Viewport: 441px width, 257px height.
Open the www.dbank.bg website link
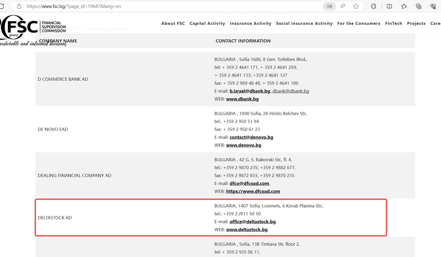coord(242,99)
